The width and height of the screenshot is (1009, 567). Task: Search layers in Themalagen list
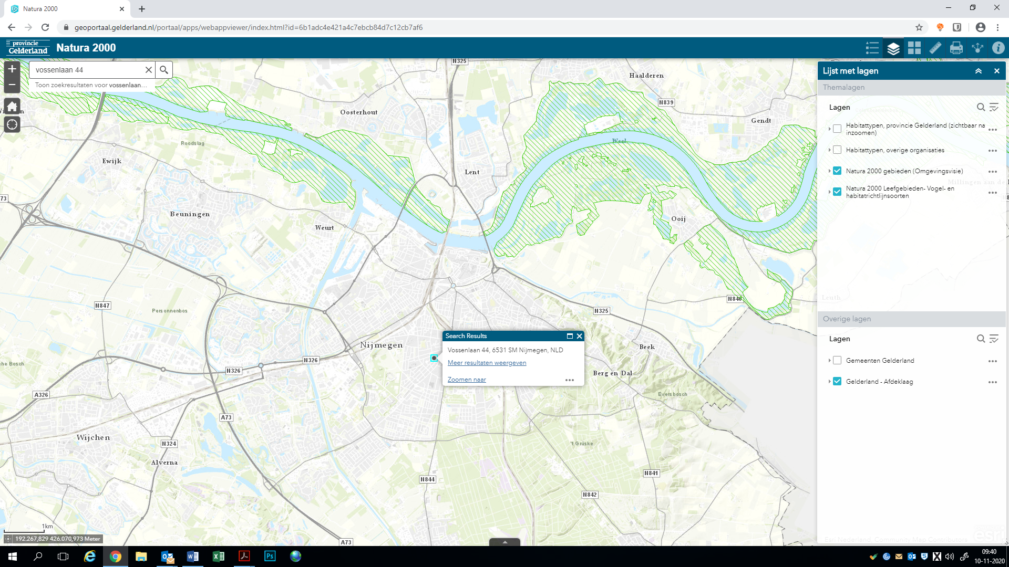981,107
